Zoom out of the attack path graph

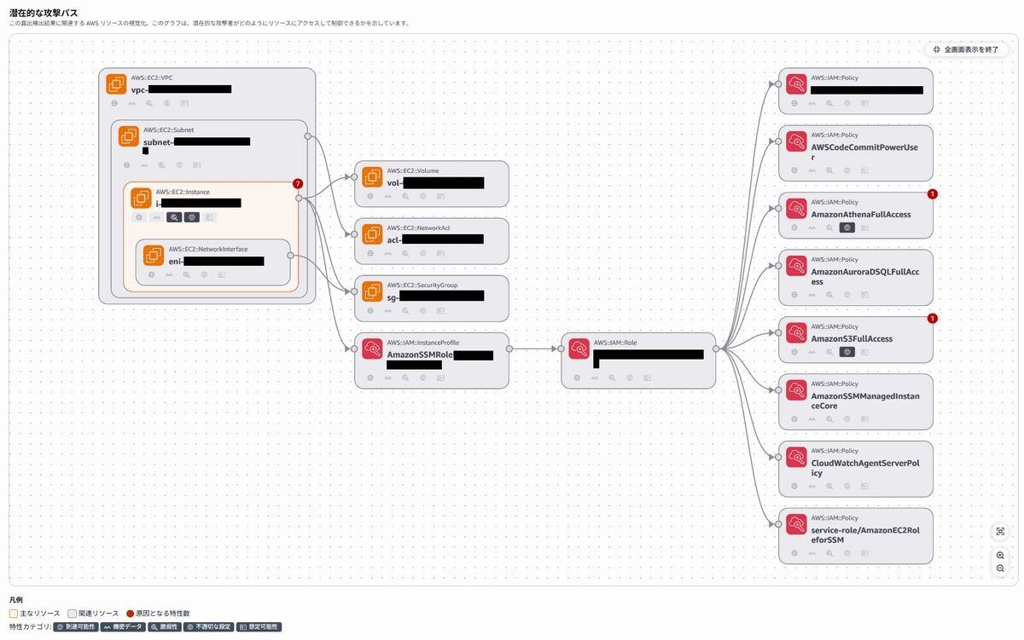pyautogui.click(x=1000, y=568)
